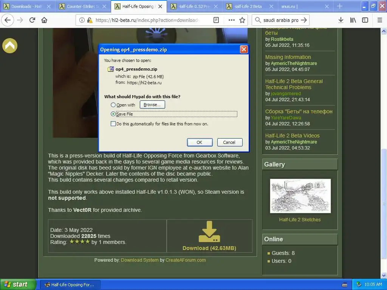Viewport: 387px width, 290px height.
Task: Open the downloads toolbar button
Action: pyautogui.click(x=341, y=20)
